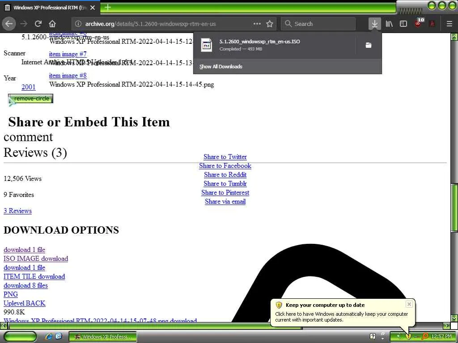
Task: Click the 12:57 PM clock
Action: [441, 337]
